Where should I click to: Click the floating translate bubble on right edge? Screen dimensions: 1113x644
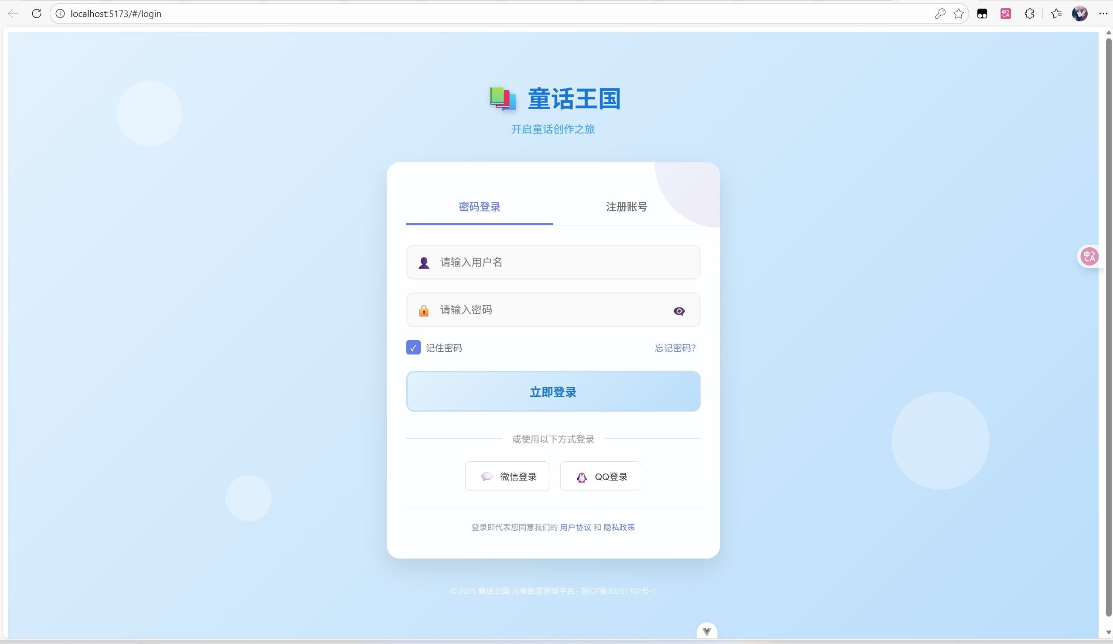point(1089,256)
